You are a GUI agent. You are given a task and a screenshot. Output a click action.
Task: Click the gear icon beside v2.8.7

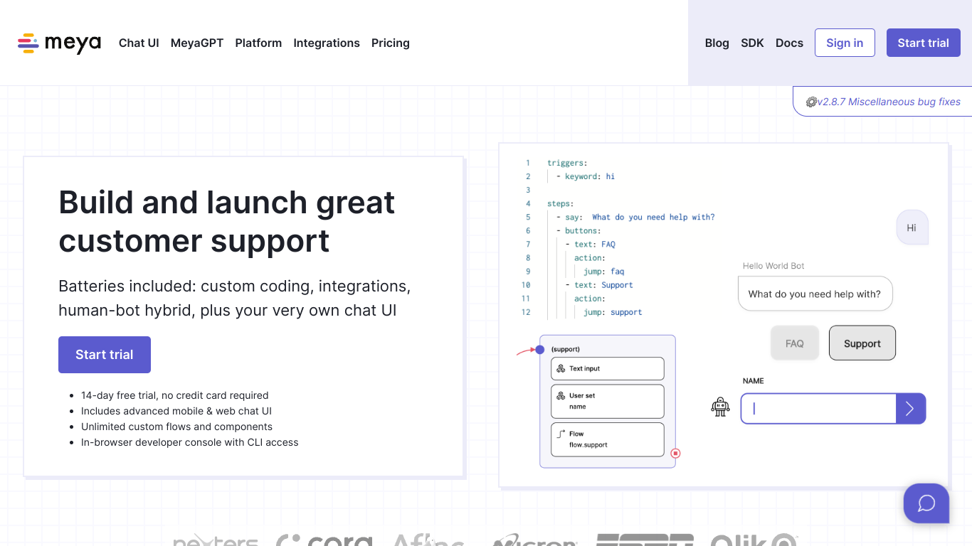(x=810, y=102)
